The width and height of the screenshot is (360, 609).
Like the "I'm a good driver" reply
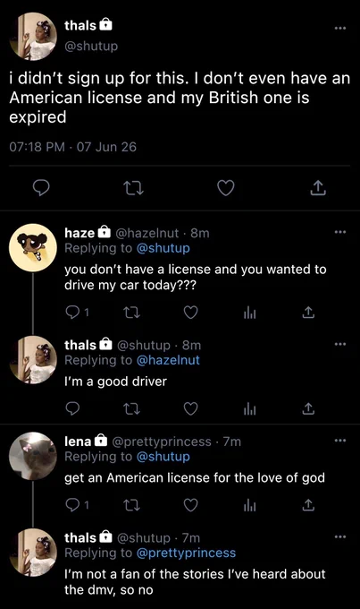pyautogui.click(x=190, y=408)
